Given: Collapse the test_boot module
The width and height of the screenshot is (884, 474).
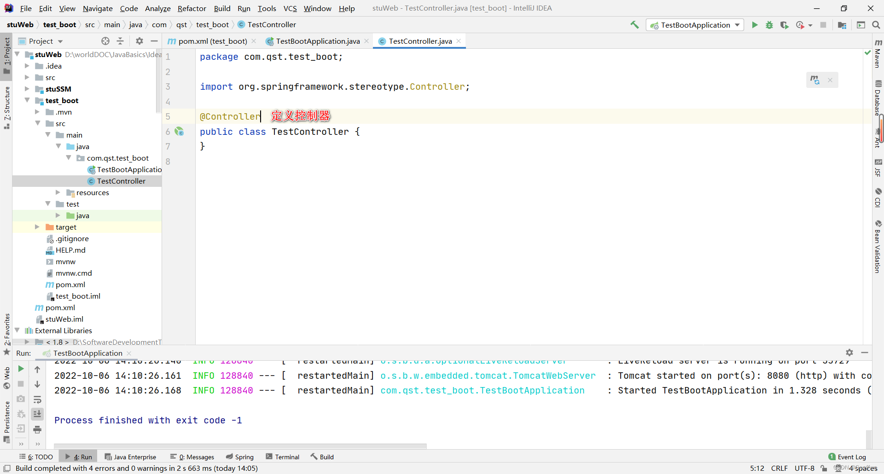Looking at the screenshot, I should click(x=27, y=100).
